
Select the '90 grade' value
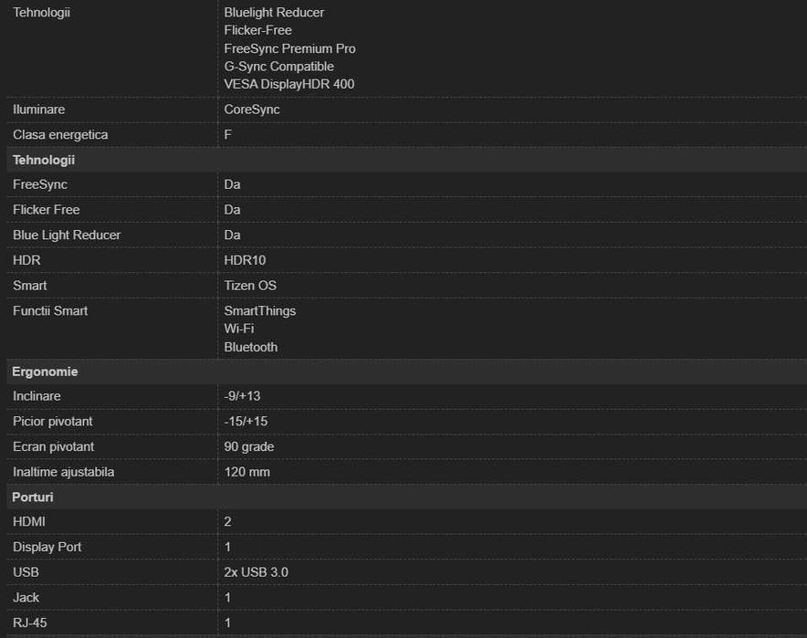coord(249,446)
